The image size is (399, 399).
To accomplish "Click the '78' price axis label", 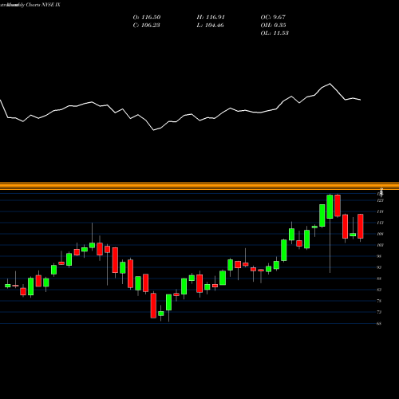I will click(x=379, y=301).
